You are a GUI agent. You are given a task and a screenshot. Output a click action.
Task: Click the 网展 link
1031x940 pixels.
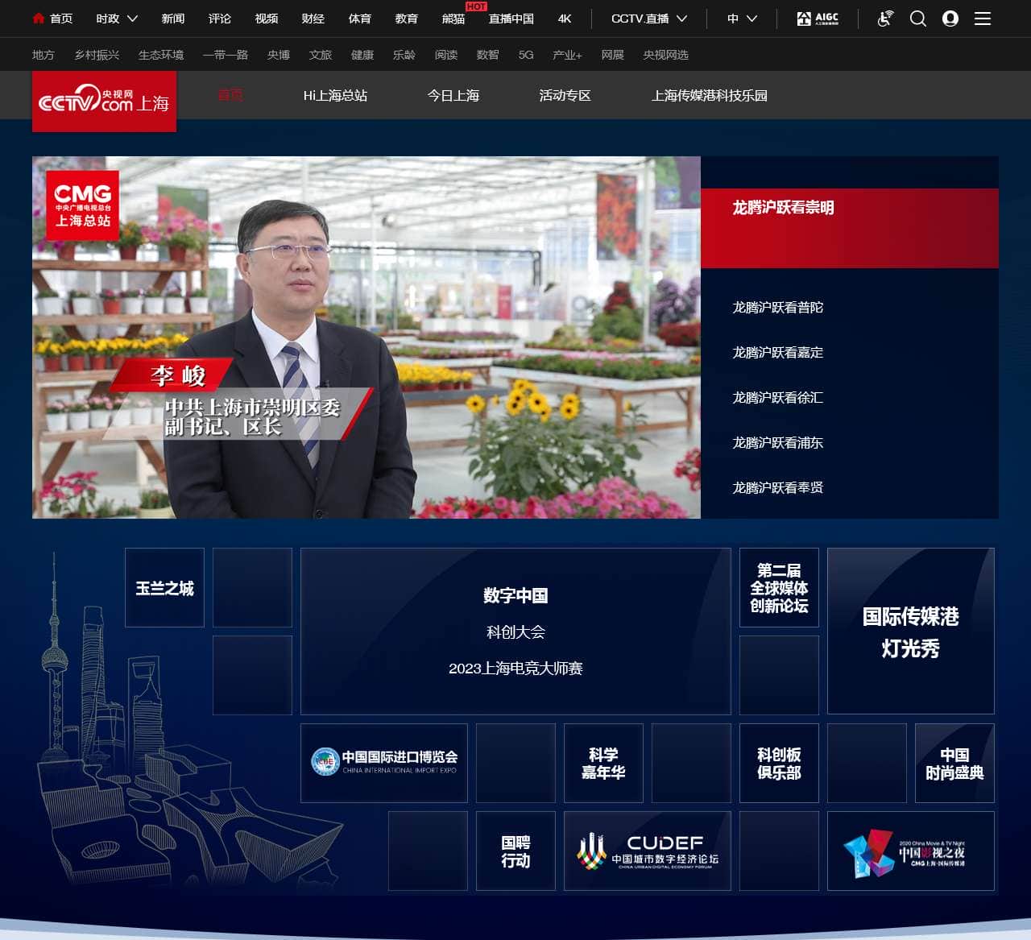(613, 55)
